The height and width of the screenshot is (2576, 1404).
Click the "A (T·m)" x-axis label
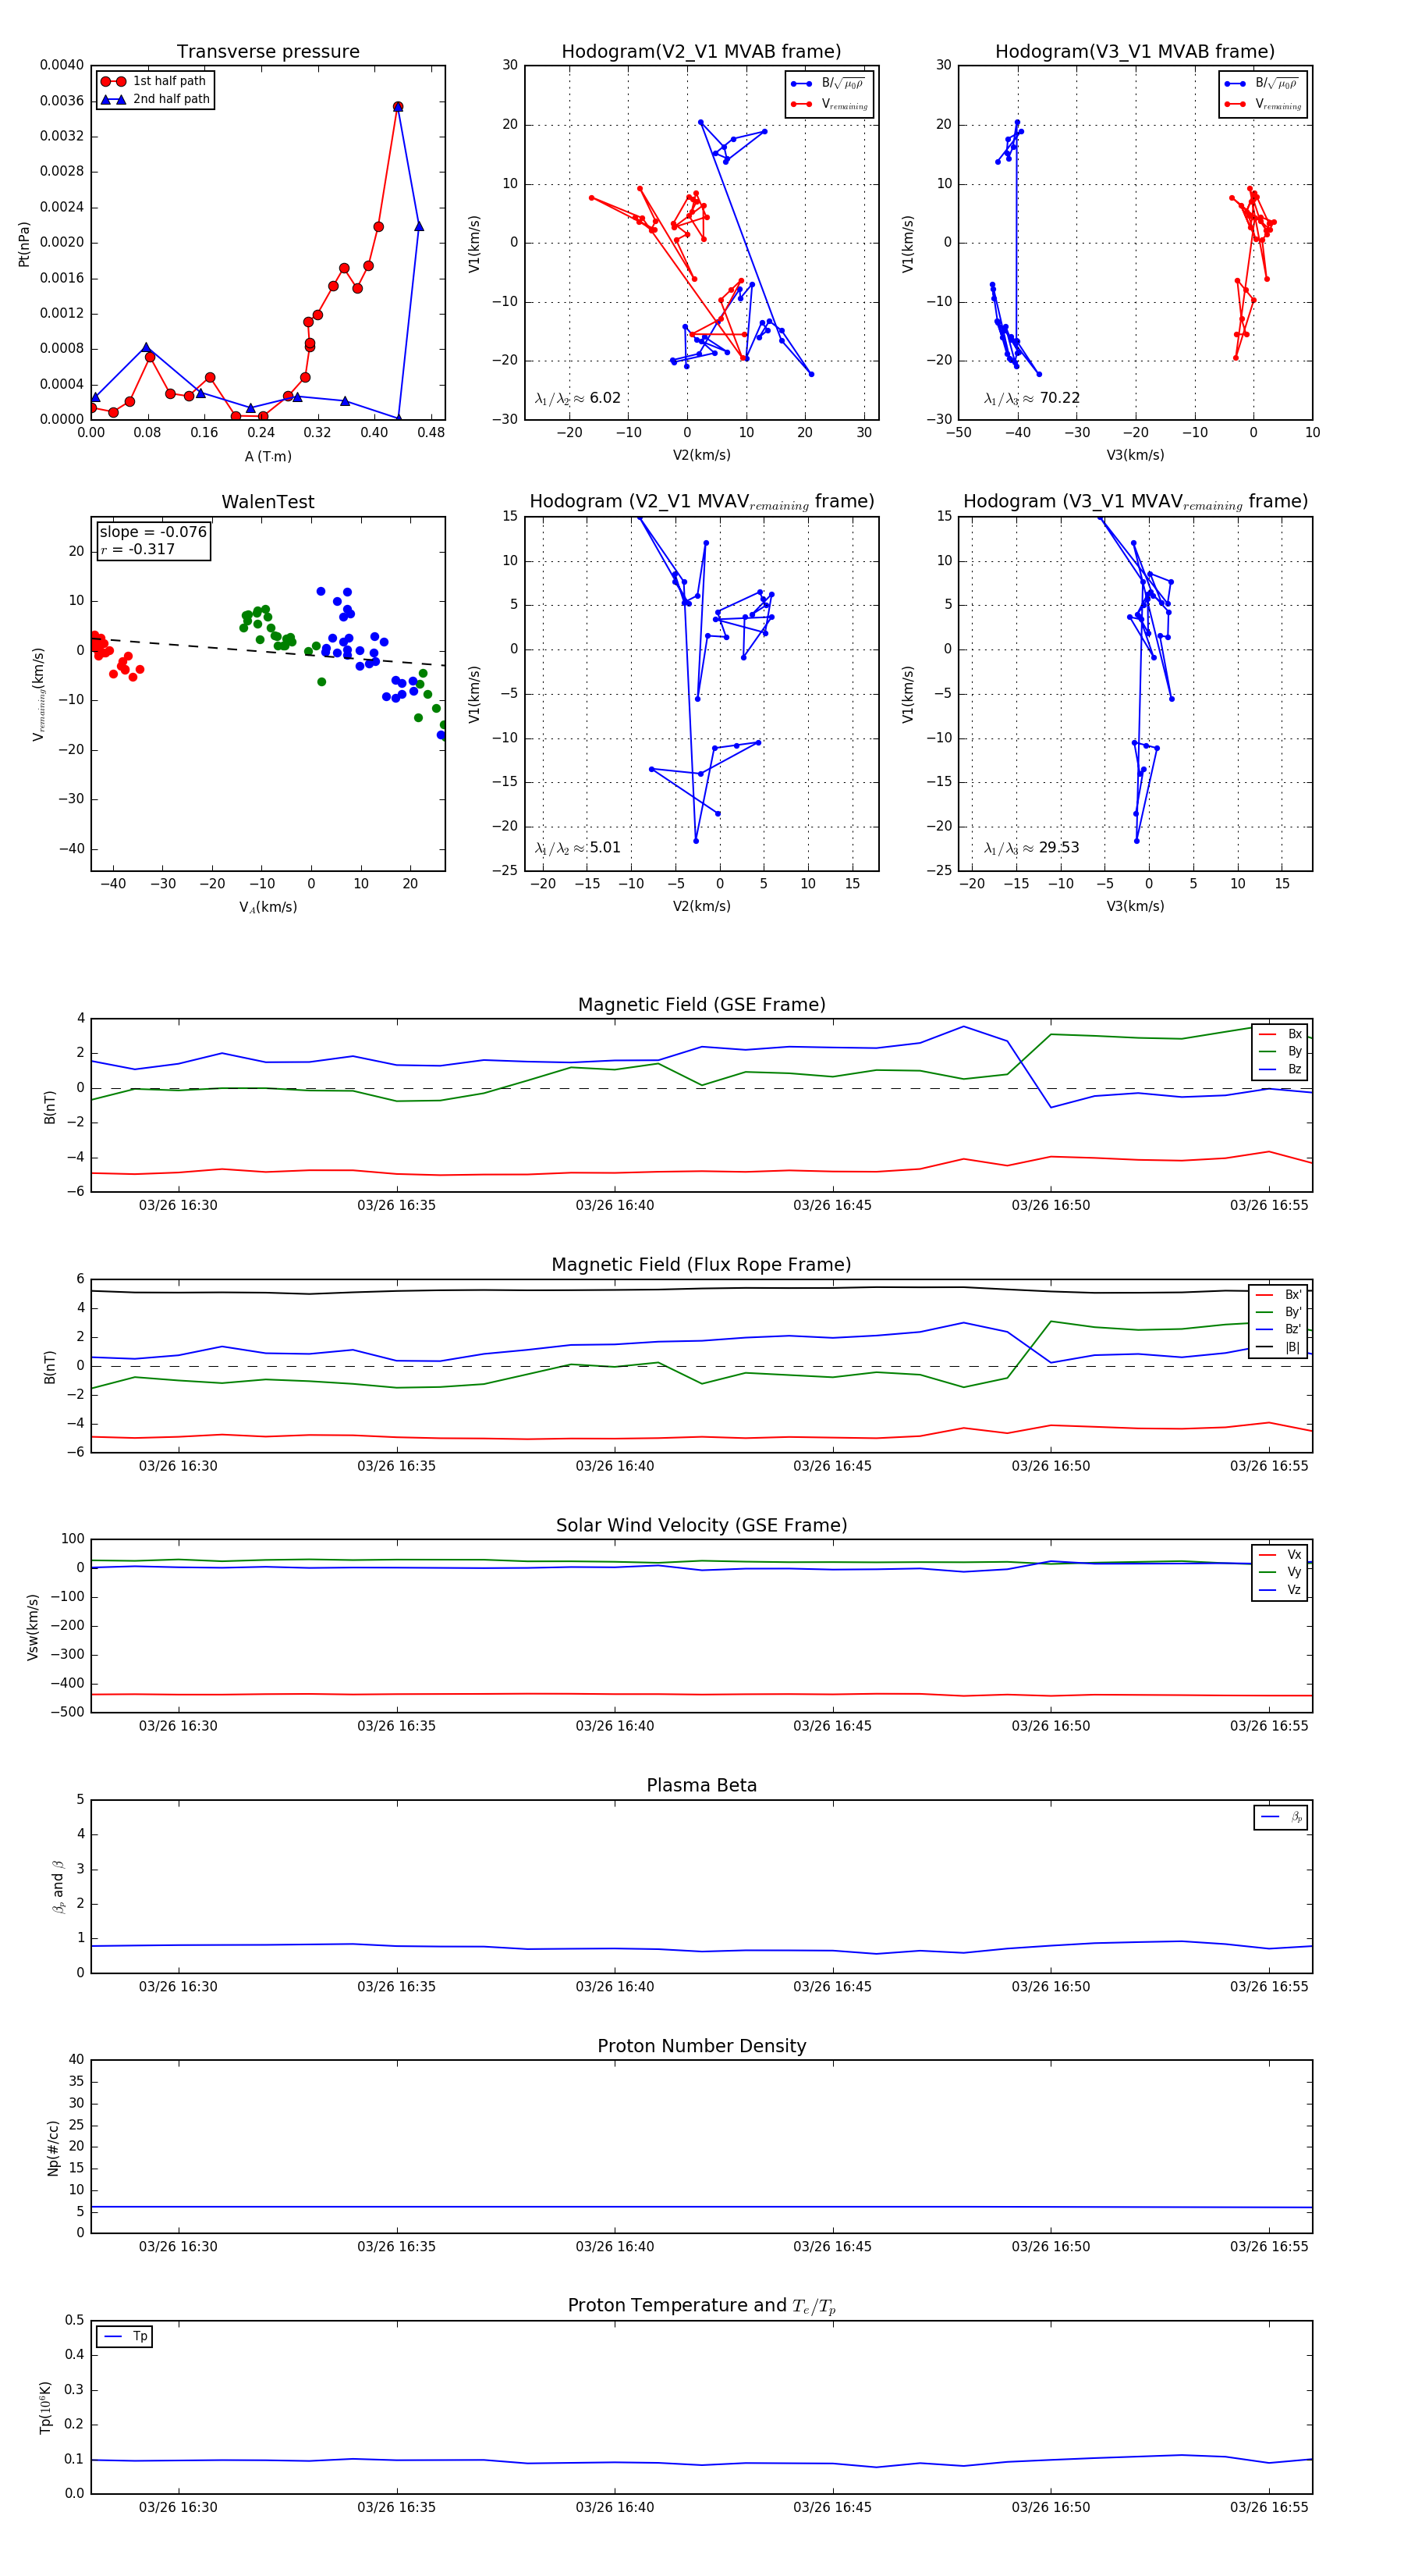268,456
